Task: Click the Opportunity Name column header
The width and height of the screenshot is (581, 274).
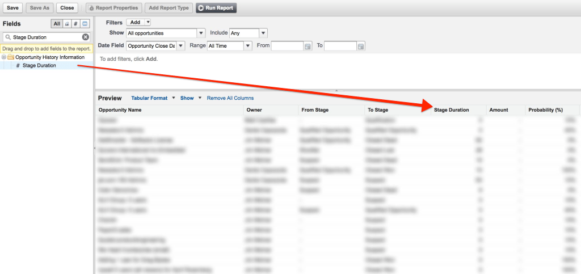Action: tap(170, 110)
